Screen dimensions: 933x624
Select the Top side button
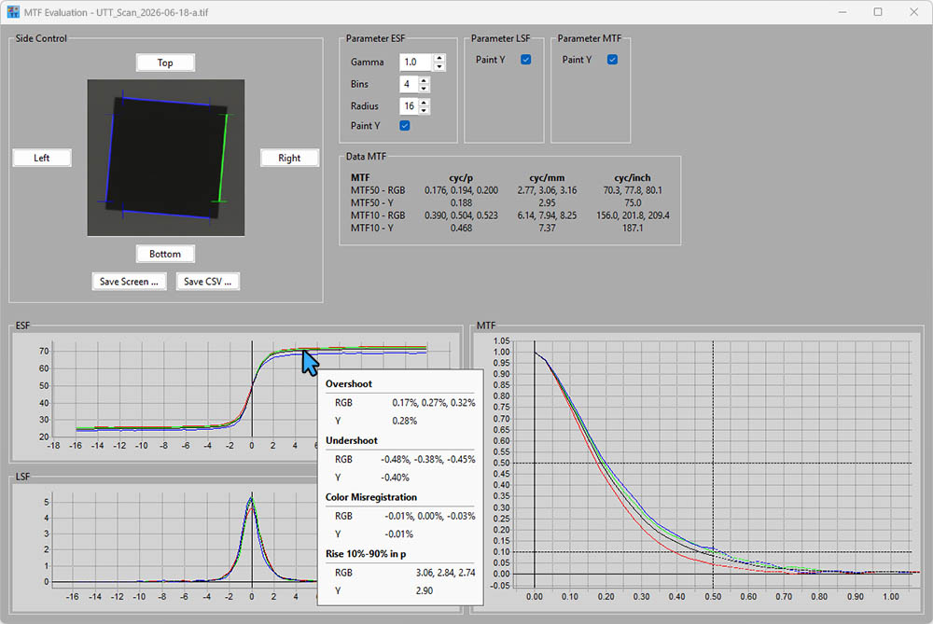point(165,62)
